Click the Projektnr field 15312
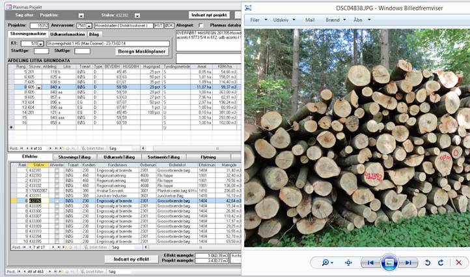The width and height of the screenshot is (470, 277). [39, 26]
